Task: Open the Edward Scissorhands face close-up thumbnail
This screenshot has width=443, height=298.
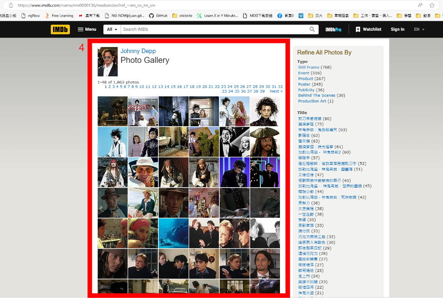Action: pyautogui.click(x=265, y=111)
